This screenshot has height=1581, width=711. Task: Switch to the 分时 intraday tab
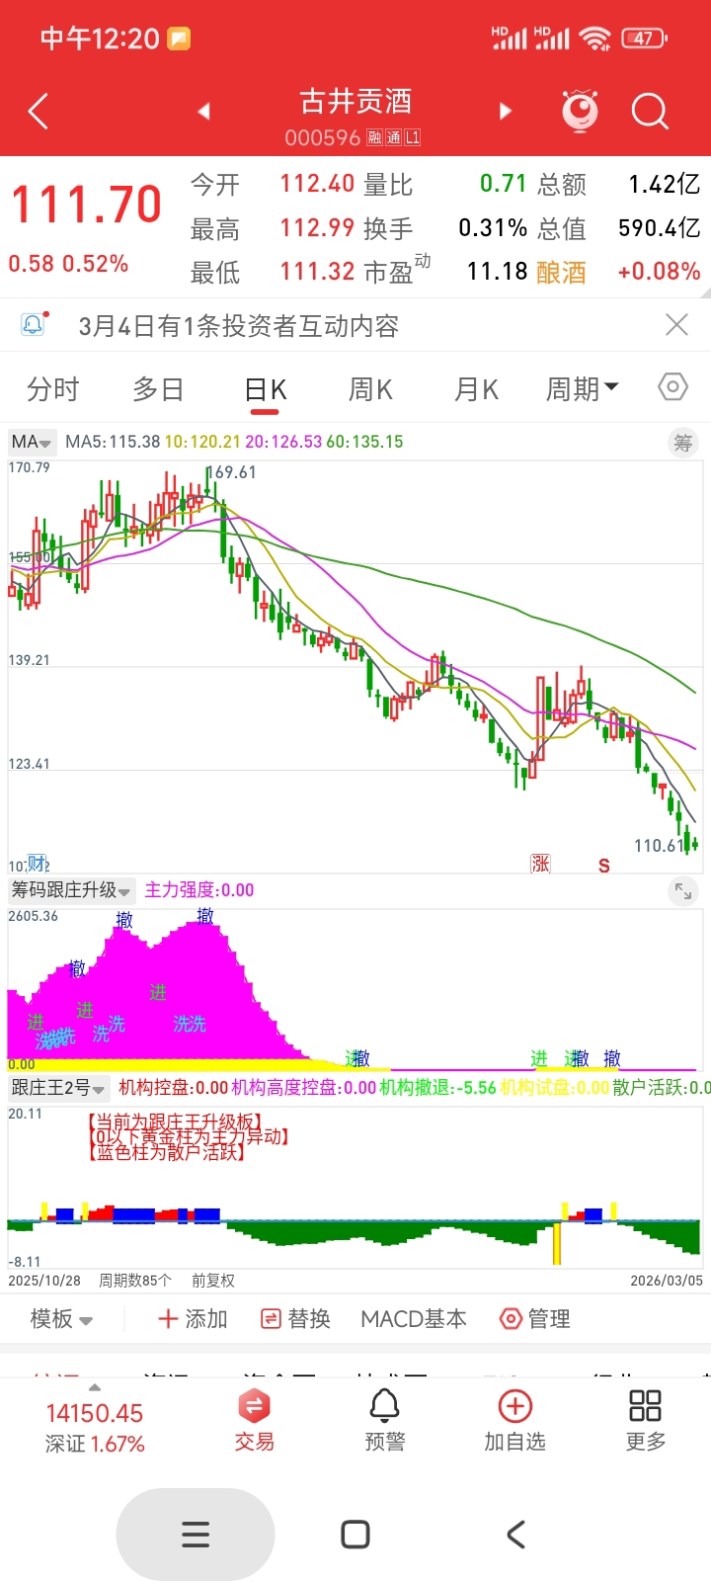(x=52, y=389)
